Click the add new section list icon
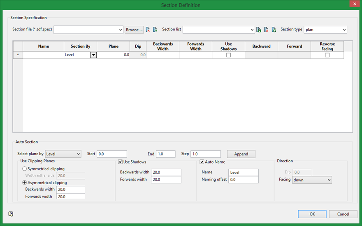Image resolution: width=362 pixels, height=226 pixels. 274,30
